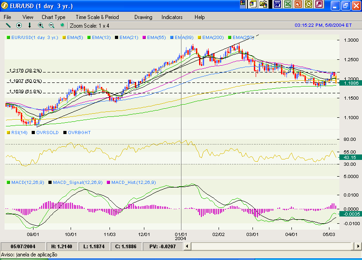The width and height of the screenshot is (362, 260).
Task: Launch Word from the Office shortcut bar
Action: click(x=276, y=4)
